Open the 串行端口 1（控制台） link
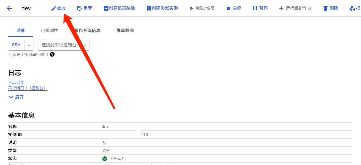This screenshot has width=361, height=165. [27, 88]
